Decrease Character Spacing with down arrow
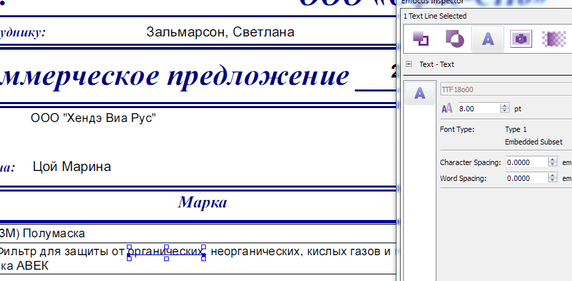The image size is (572, 281). coord(553,165)
